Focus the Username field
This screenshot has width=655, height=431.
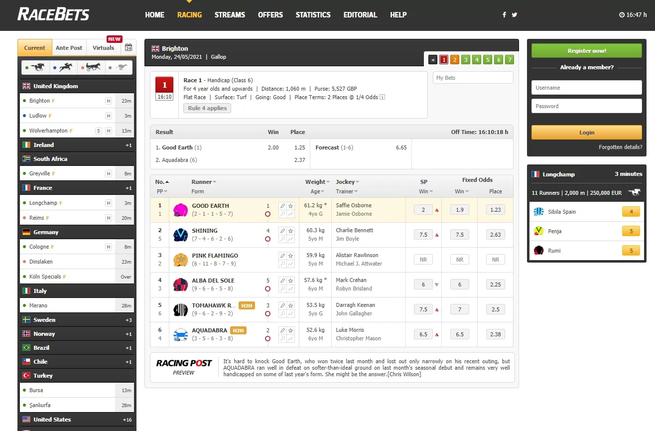click(x=587, y=88)
